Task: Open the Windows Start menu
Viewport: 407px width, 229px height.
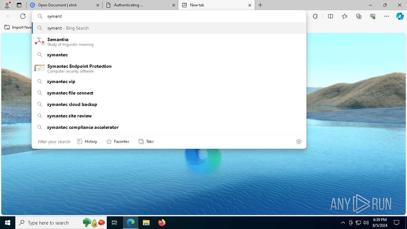Action: click(x=8, y=223)
